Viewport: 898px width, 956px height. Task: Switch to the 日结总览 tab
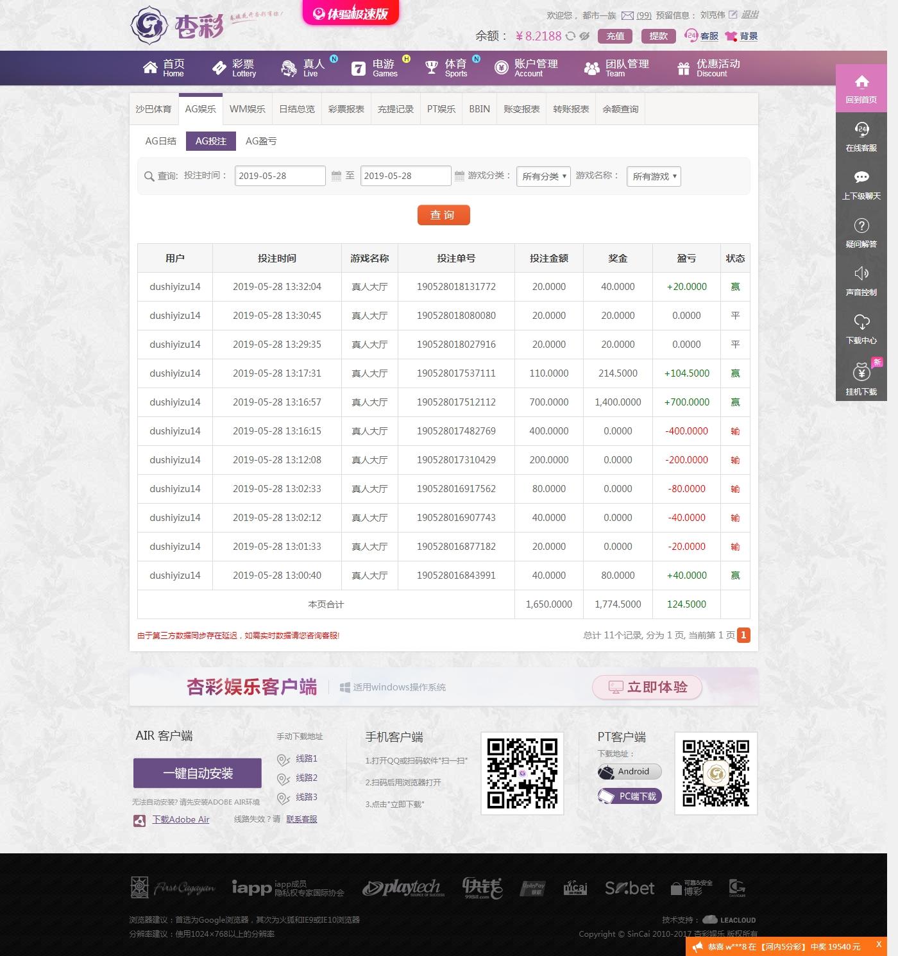pyautogui.click(x=297, y=109)
